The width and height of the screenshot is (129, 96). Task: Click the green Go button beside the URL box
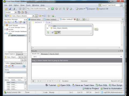pyautogui.click(x=53, y=9)
